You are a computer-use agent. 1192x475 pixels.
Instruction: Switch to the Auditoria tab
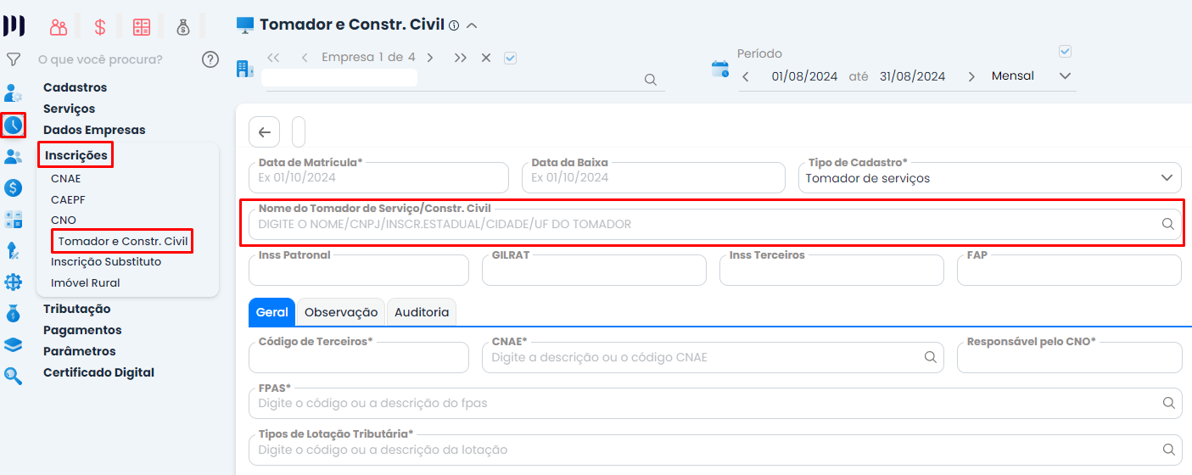tap(422, 312)
